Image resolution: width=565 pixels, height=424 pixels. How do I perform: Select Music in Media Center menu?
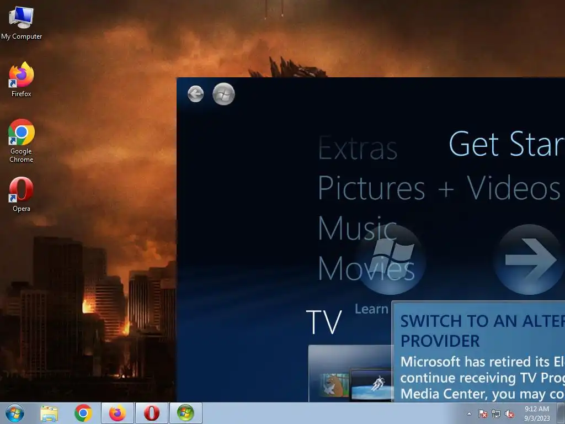click(x=357, y=228)
